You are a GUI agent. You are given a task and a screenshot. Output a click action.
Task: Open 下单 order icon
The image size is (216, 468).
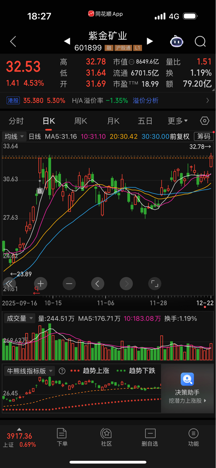click(x=62, y=433)
